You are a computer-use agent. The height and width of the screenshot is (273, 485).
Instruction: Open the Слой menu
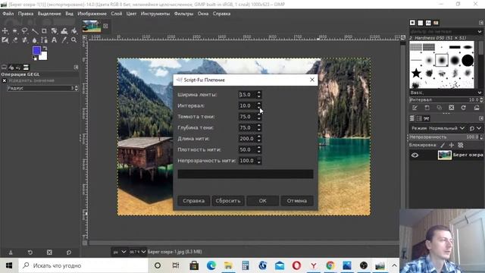pos(117,14)
